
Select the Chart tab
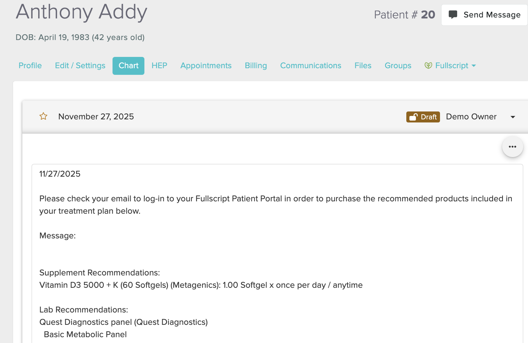click(128, 66)
